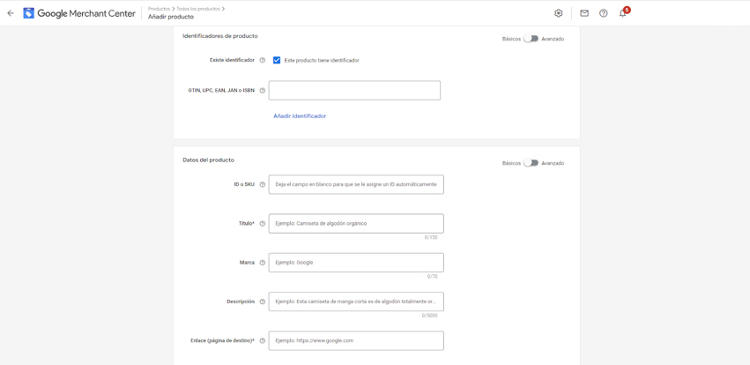Open the top bar help icon
Image resolution: width=750 pixels, height=365 pixels.
click(604, 13)
